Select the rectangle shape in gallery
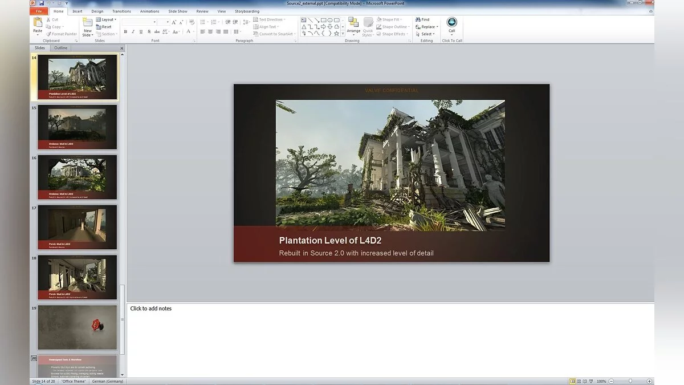This screenshot has width=684, height=385. (323, 20)
